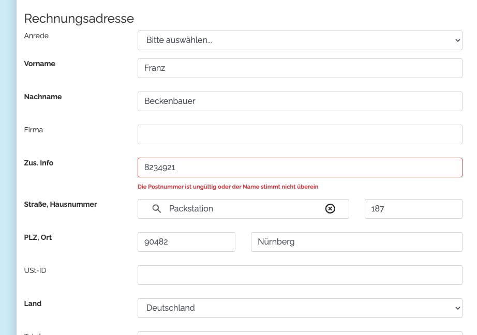Open the Anrede salutation dropdown
This screenshot has height=335, width=477.
click(x=300, y=40)
